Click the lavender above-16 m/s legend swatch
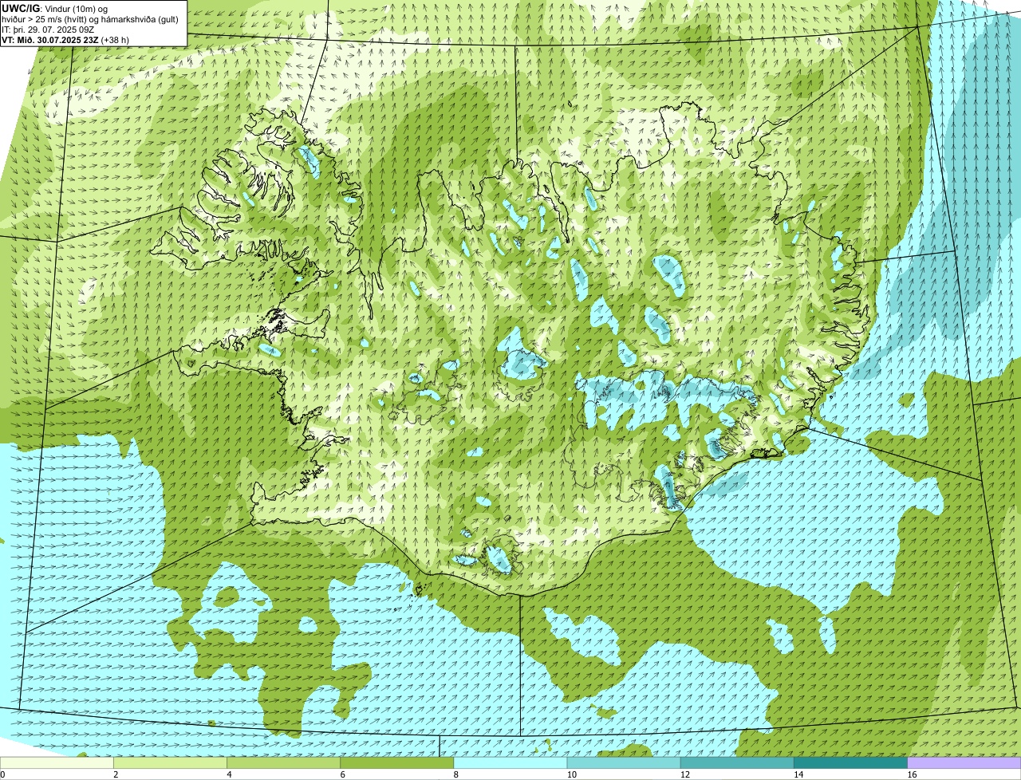The height and width of the screenshot is (780, 1021). 964,763
